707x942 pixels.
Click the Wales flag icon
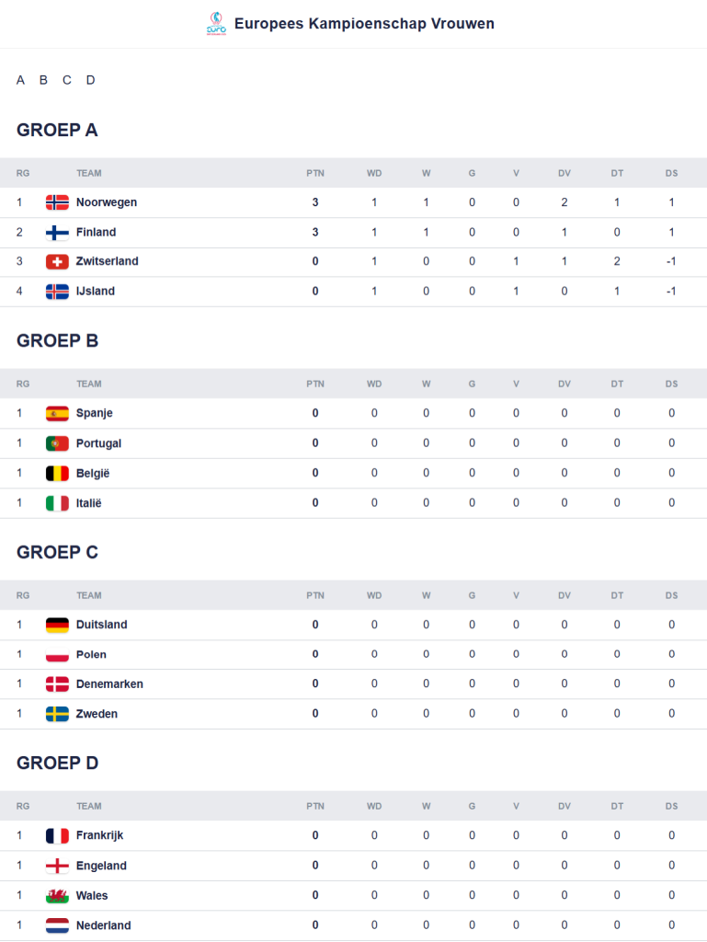(x=57, y=895)
